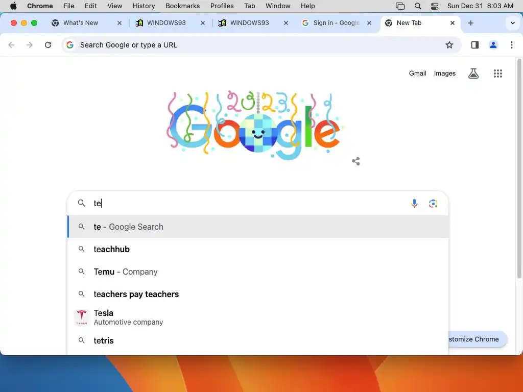523x392 pixels.
Task: Open the File menu
Action: point(69,6)
